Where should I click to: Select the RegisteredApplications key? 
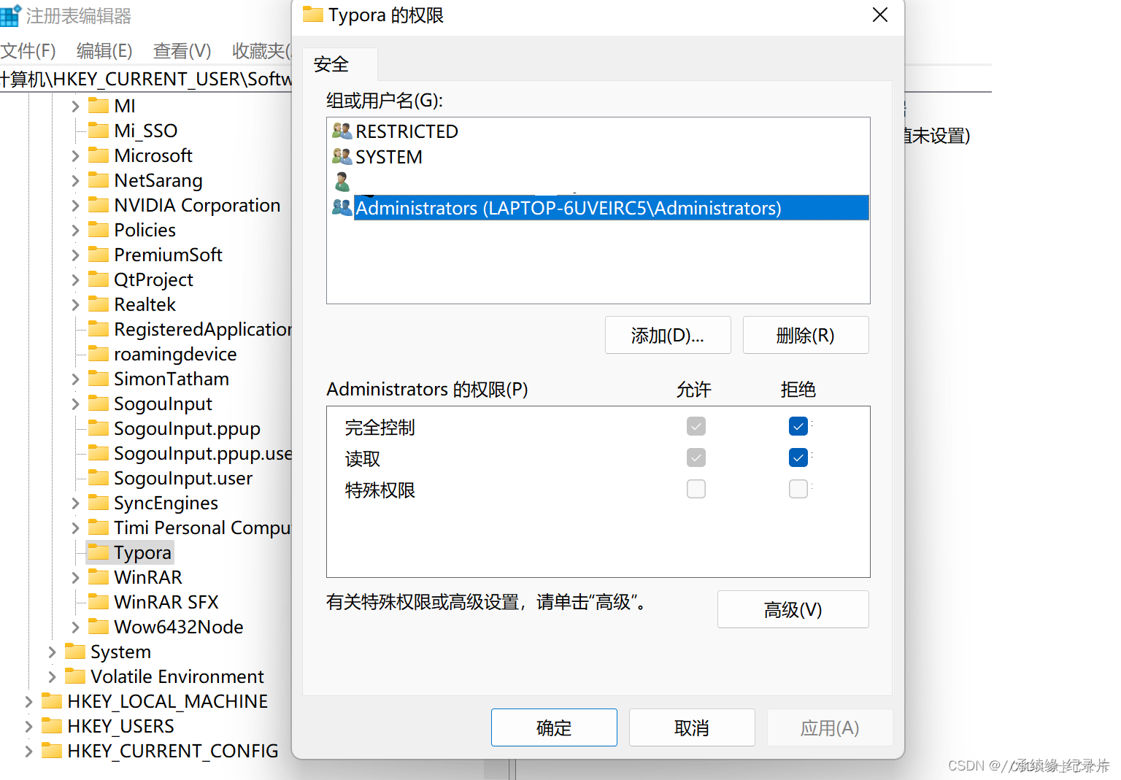(x=203, y=329)
